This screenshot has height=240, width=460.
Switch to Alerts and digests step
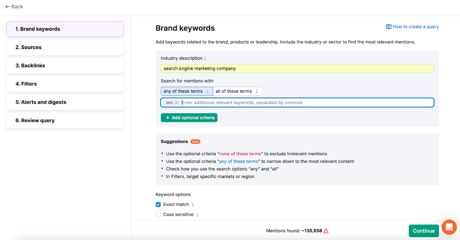click(x=65, y=102)
